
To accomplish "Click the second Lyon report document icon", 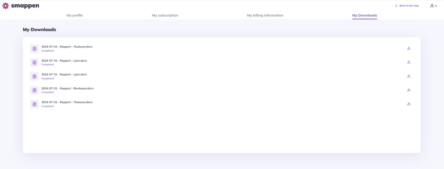I will (x=34, y=77).
